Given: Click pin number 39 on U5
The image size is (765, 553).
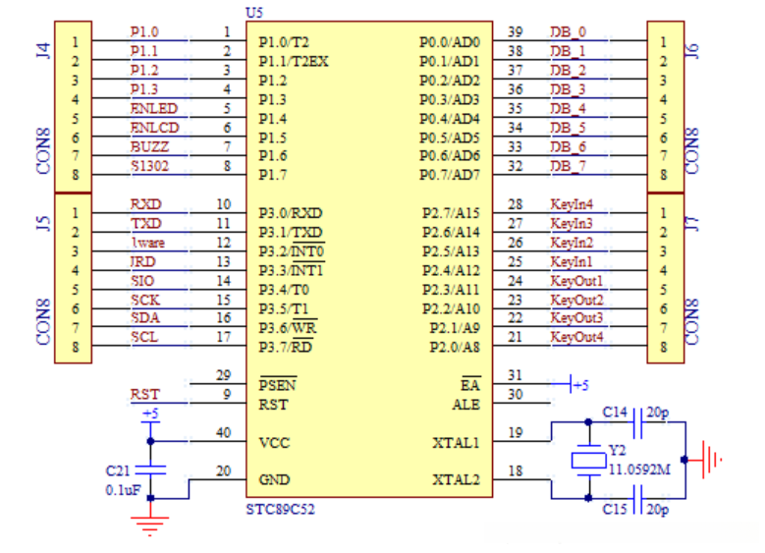Looking at the screenshot, I should coord(516,32).
